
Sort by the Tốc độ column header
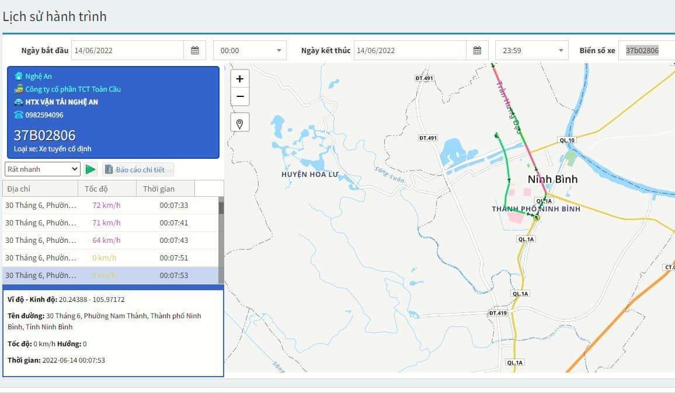point(107,189)
